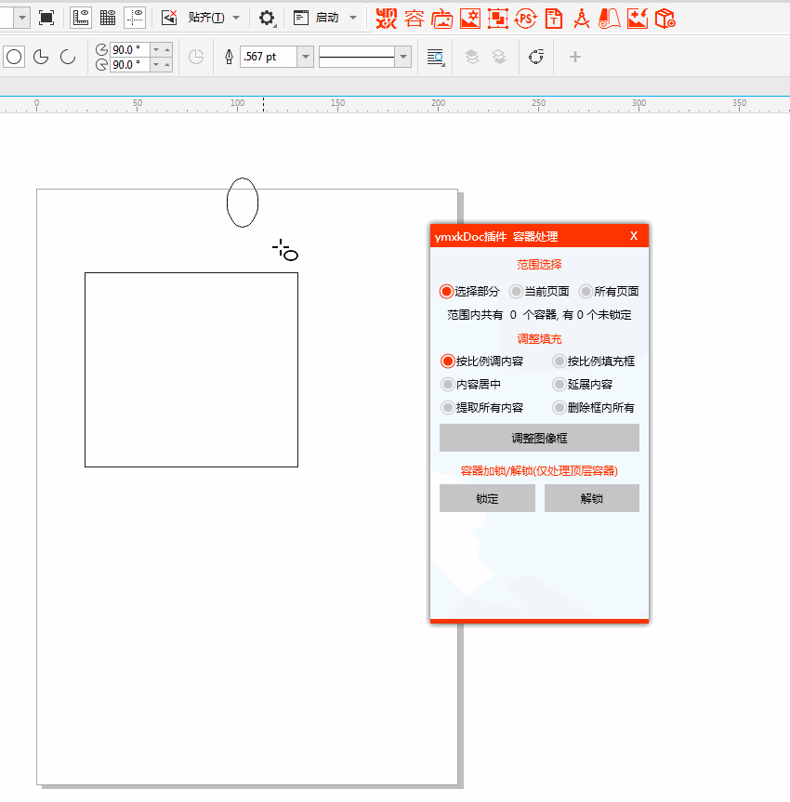The height and width of the screenshot is (802, 790).
Task: Click the red compass divider plugin icon
Action: pos(581,19)
